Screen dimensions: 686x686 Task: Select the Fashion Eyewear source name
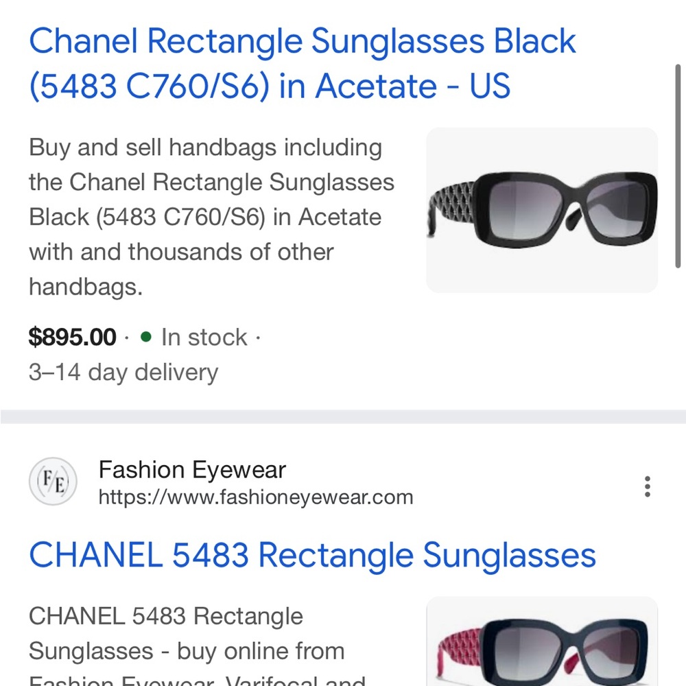[x=191, y=469]
